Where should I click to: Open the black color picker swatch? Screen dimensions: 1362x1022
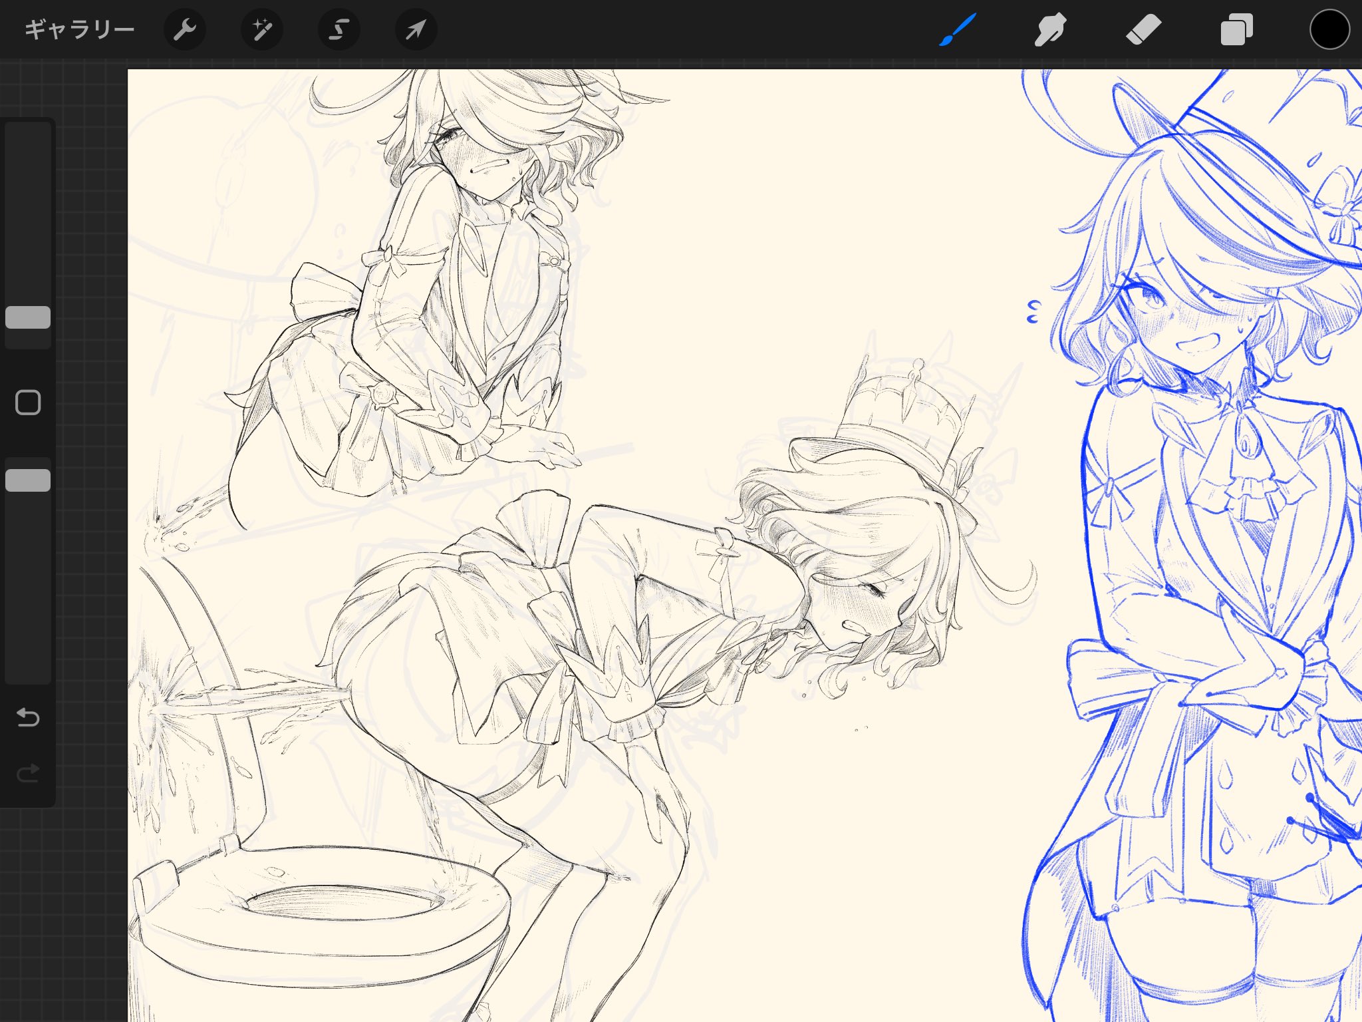1329,29
